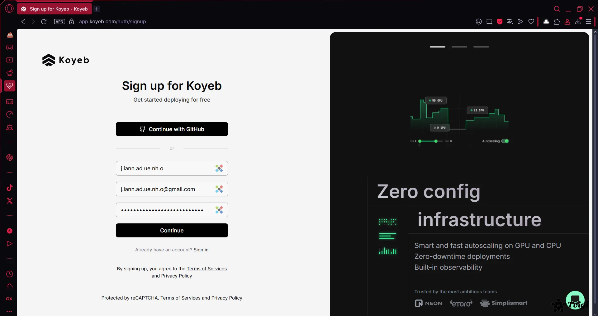Open the easy setup menu icon
This screenshot has height=316, width=598.
pos(588,21)
